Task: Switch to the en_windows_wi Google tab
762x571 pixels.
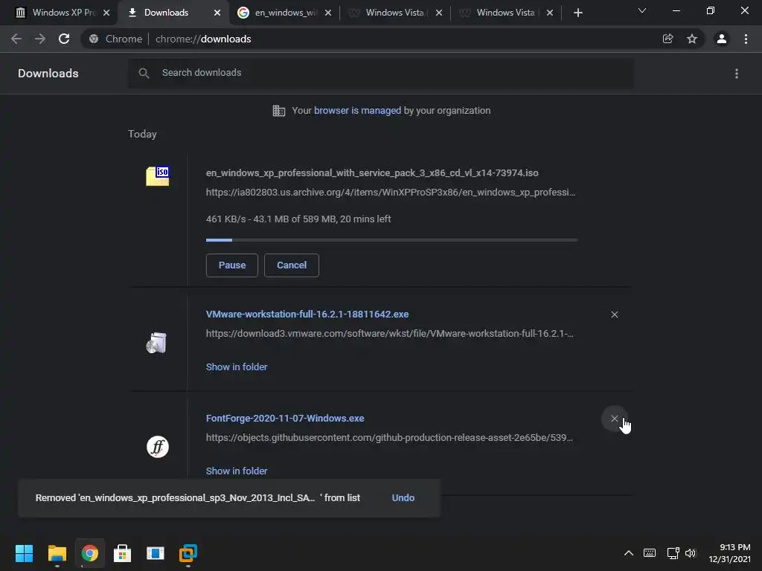Action: pos(284,13)
